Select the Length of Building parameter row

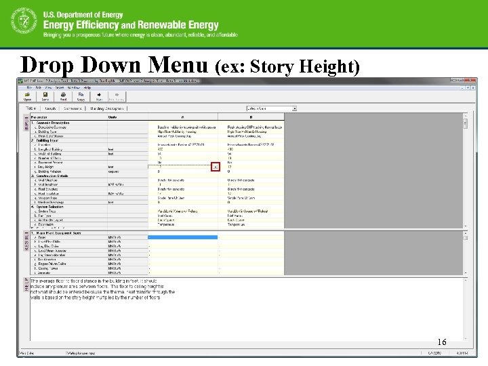coord(68,149)
